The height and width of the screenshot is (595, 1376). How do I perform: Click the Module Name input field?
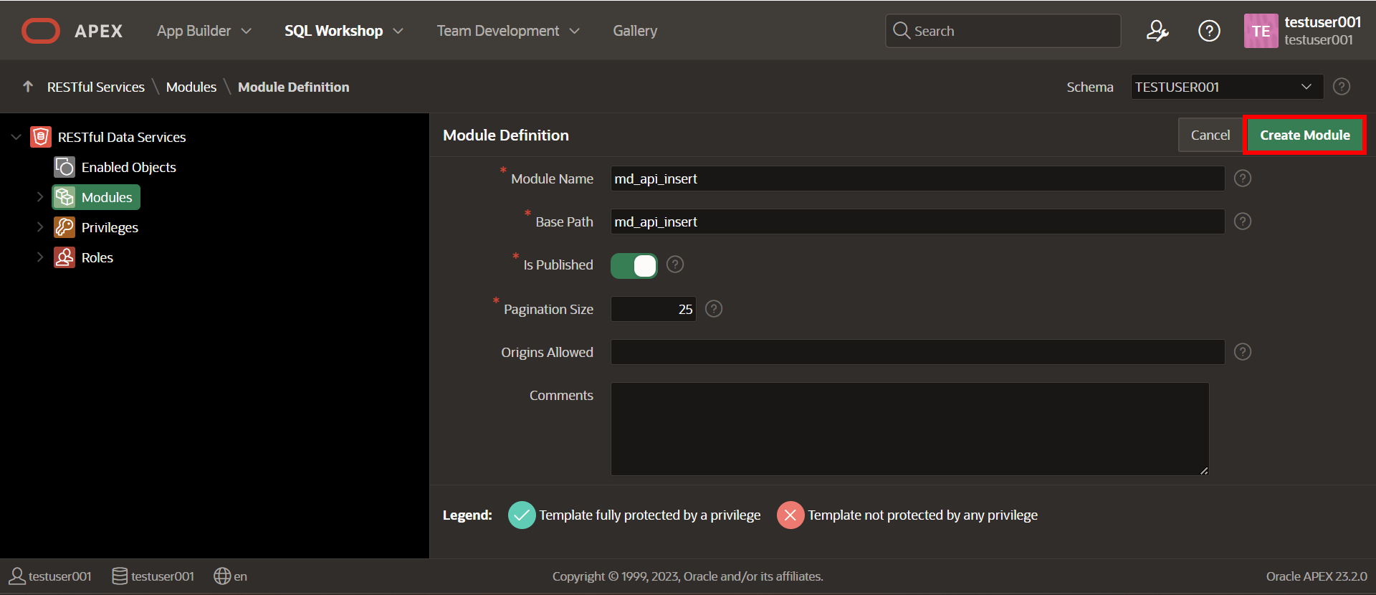[917, 178]
